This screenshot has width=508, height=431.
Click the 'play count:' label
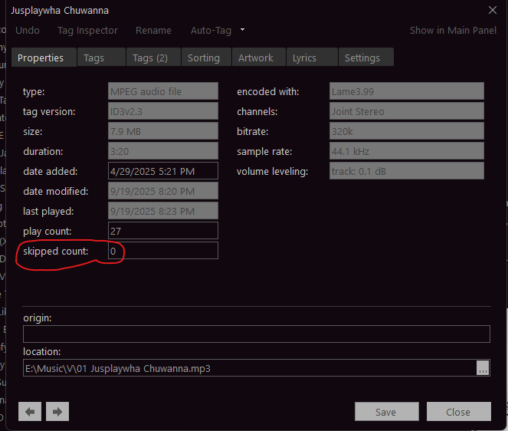(x=48, y=232)
